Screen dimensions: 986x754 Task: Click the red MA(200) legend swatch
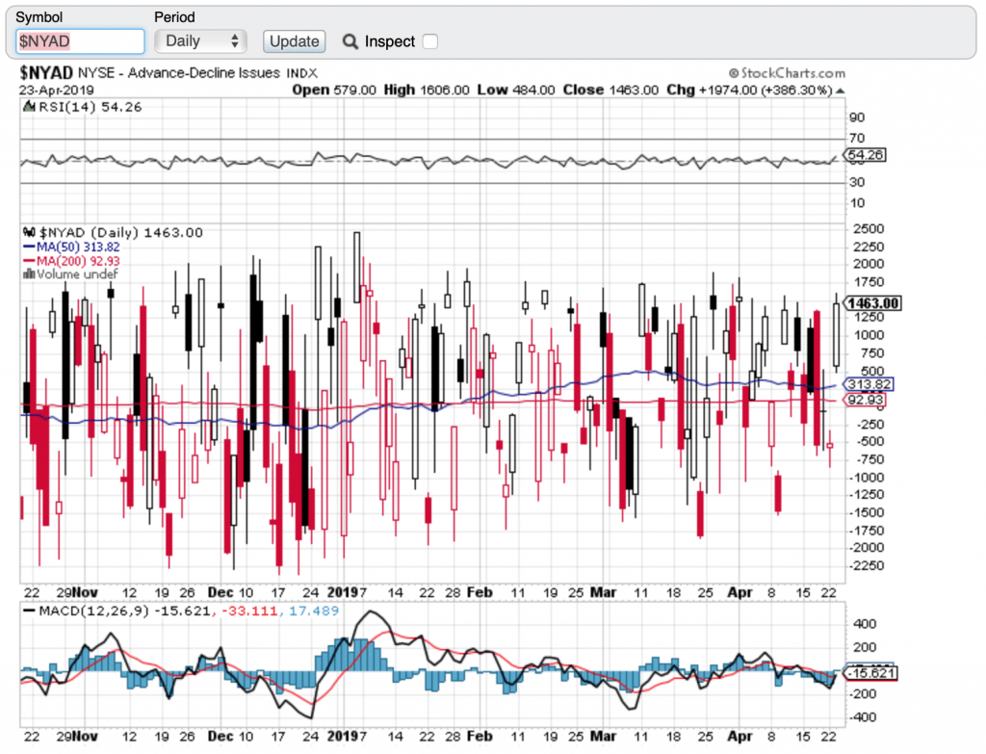click(x=27, y=261)
